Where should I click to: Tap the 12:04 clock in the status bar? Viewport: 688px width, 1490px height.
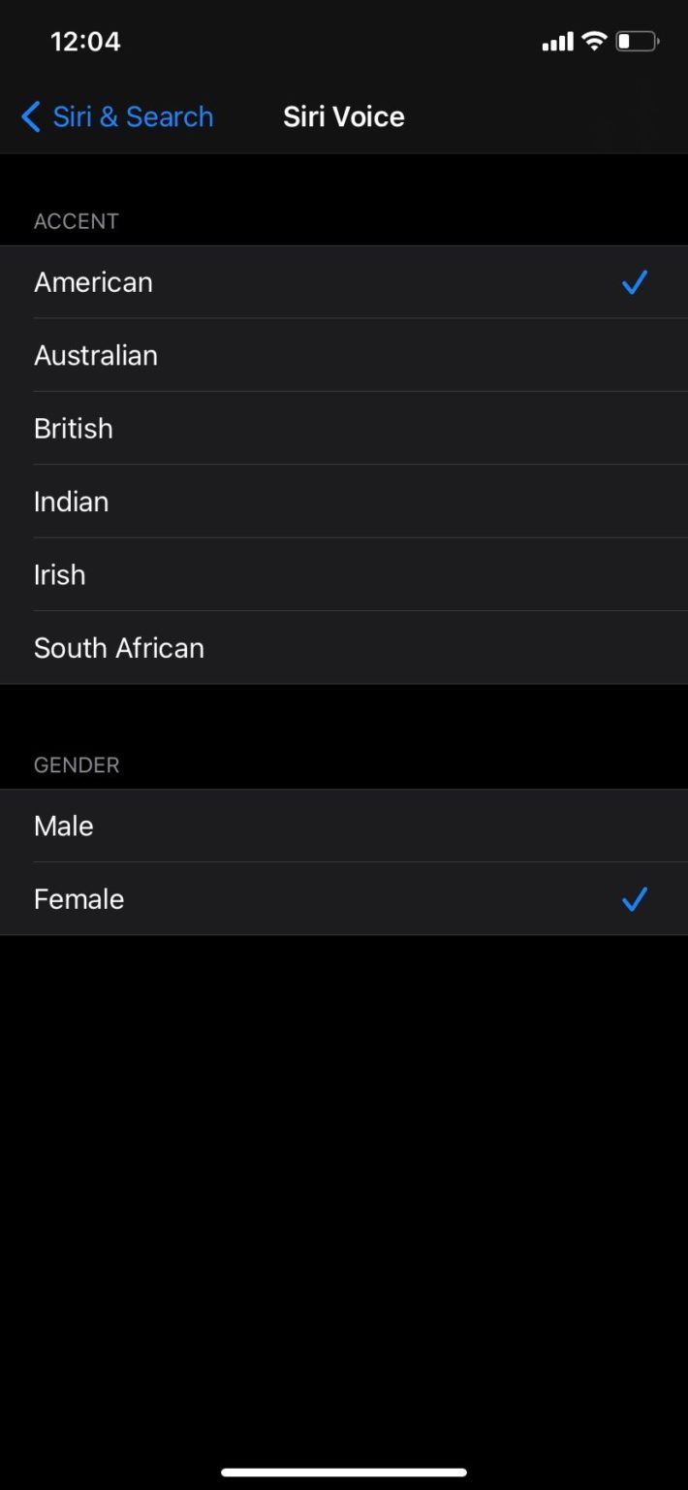point(85,42)
